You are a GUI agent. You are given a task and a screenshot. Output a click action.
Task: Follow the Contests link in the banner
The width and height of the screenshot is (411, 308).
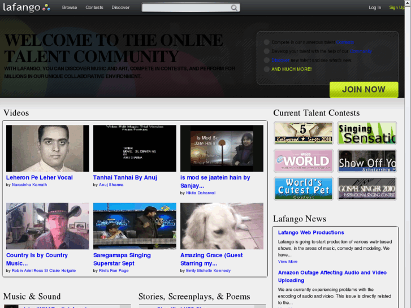pos(345,42)
